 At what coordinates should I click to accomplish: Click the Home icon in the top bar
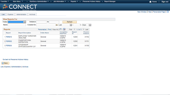point(150,2)
